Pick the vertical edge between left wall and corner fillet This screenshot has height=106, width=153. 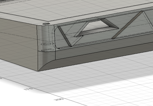(37, 48)
